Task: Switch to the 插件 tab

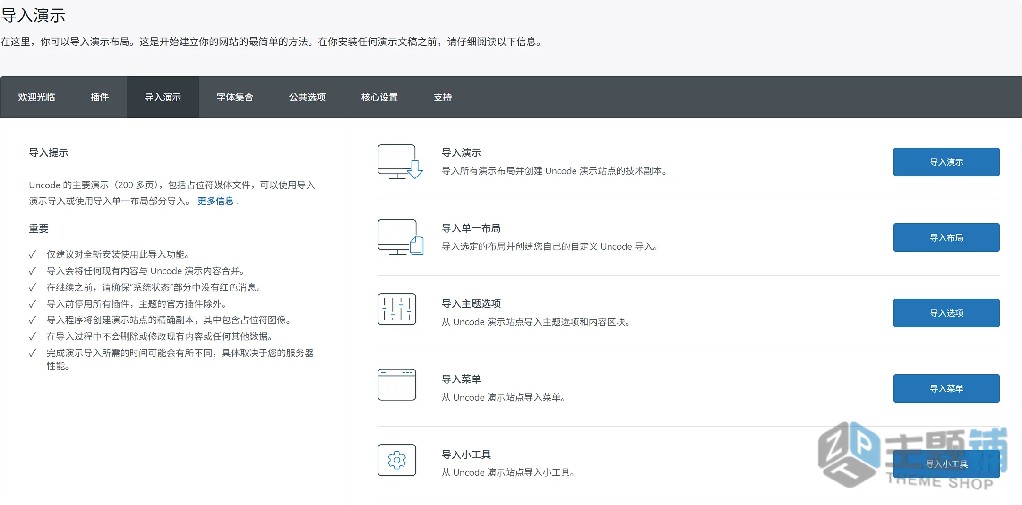Action: click(x=99, y=97)
